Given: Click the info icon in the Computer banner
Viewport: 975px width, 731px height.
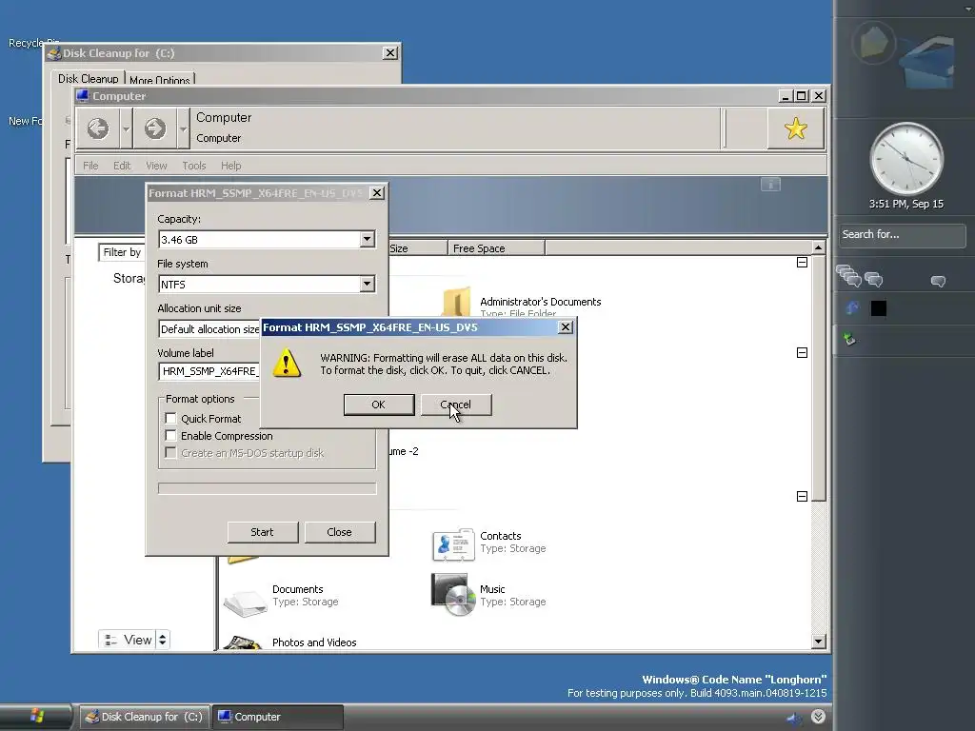Looking at the screenshot, I should 770,184.
